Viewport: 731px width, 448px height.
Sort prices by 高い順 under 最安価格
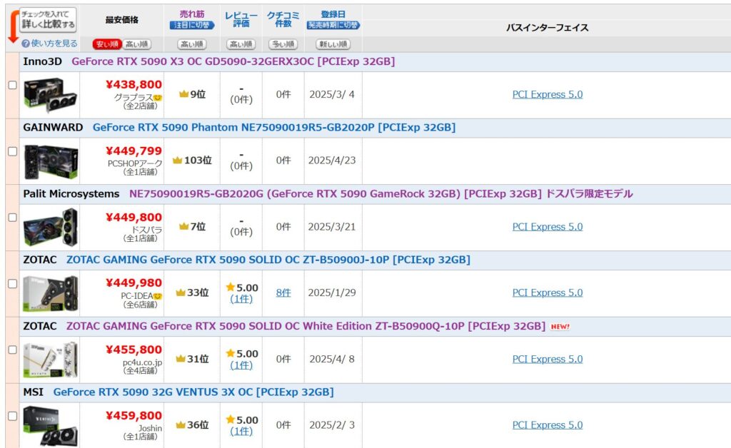click(x=136, y=44)
